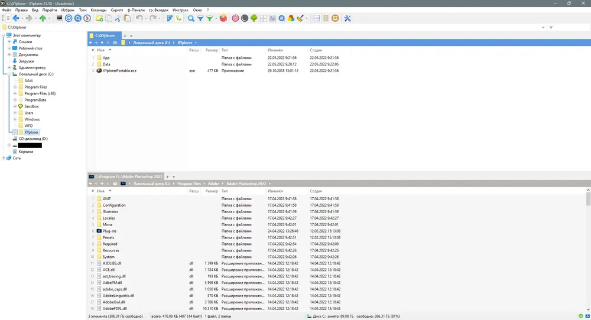Viewport: 591px width, 320px height.
Task: Click the magnifier Find Files icon
Action: 190,18
